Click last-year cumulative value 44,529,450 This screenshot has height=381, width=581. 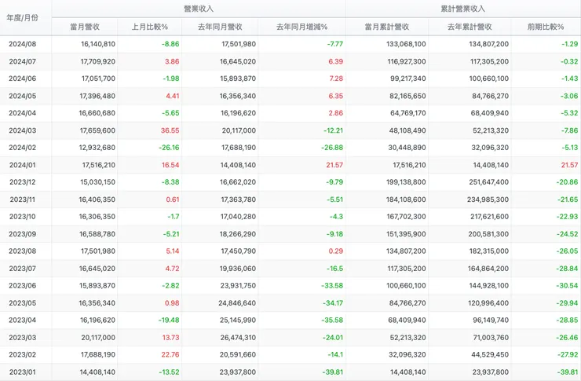click(x=490, y=354)
